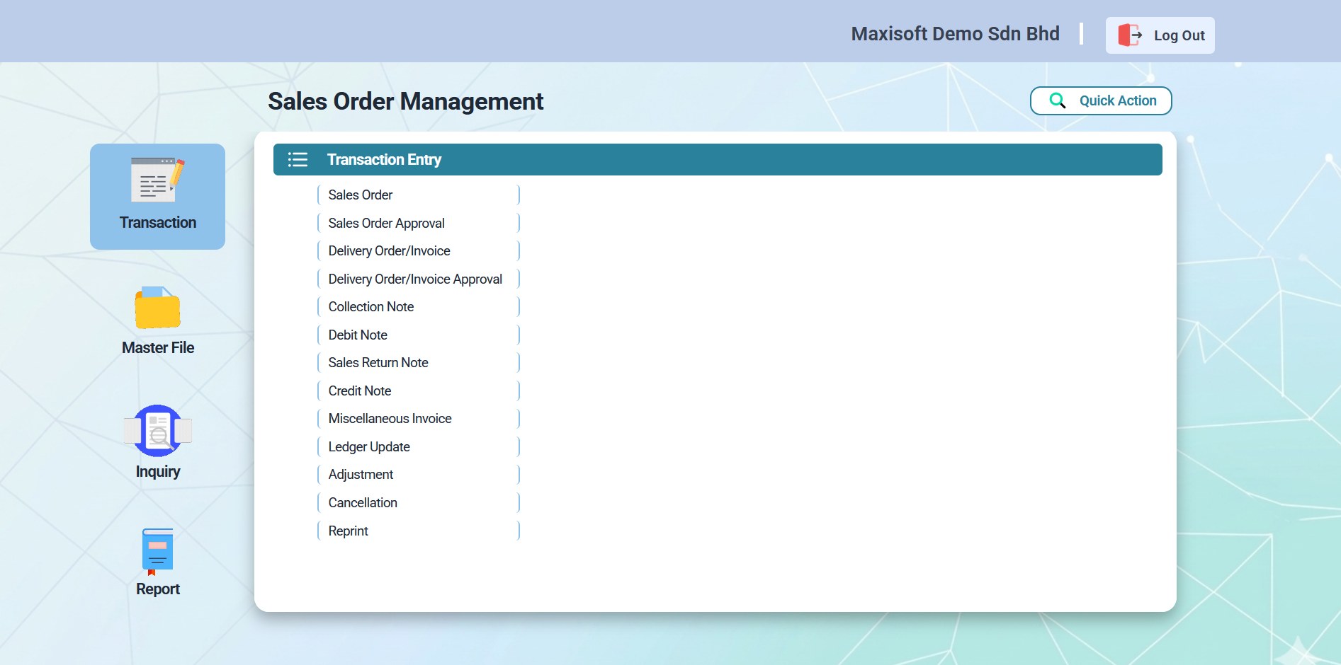
Task: Open Sales Return Note entry
Action: pos(418,362)
